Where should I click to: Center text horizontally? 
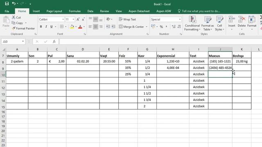(95, 27)
